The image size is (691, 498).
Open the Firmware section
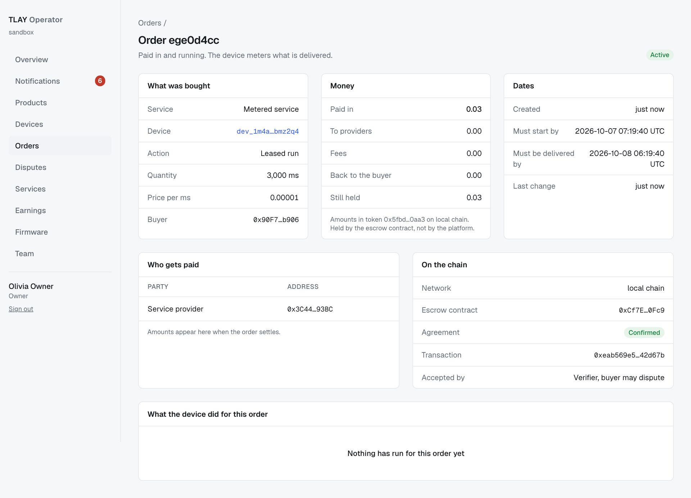click(60, 232)
